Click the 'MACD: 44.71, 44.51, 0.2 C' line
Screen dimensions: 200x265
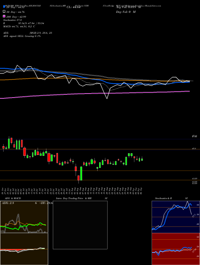(x=19, y=26)
